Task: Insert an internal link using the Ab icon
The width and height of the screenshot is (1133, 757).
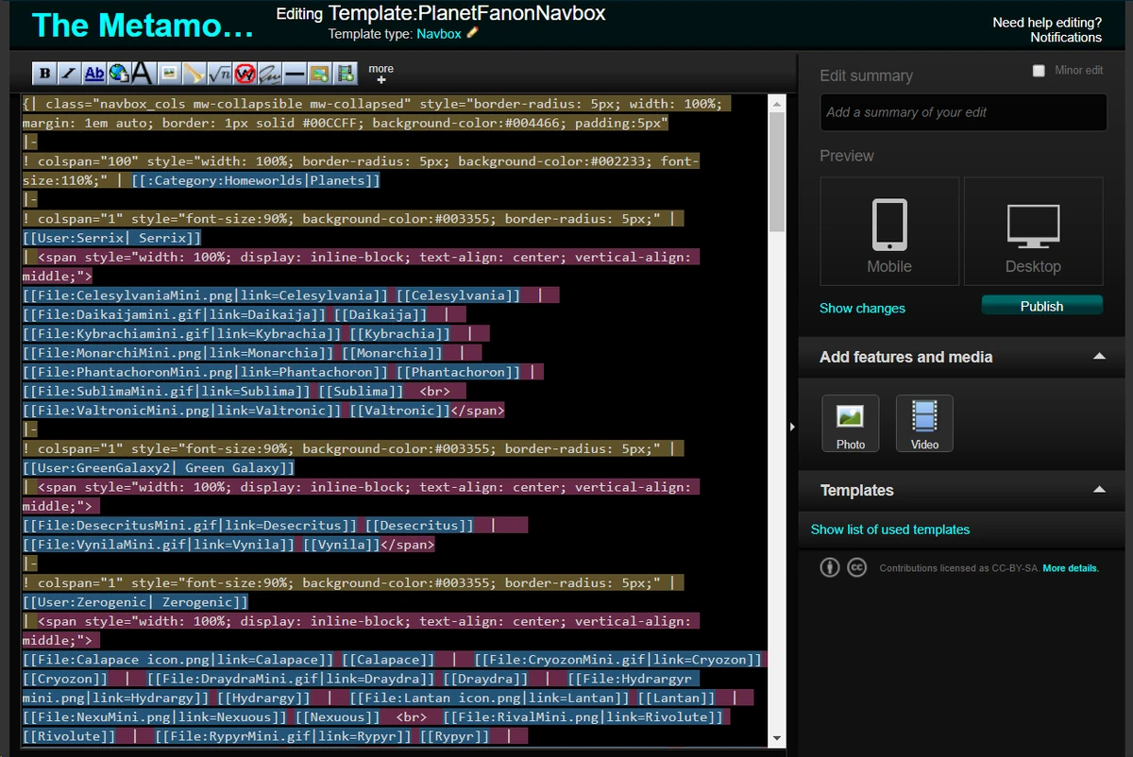Action: tap(93, 73)
